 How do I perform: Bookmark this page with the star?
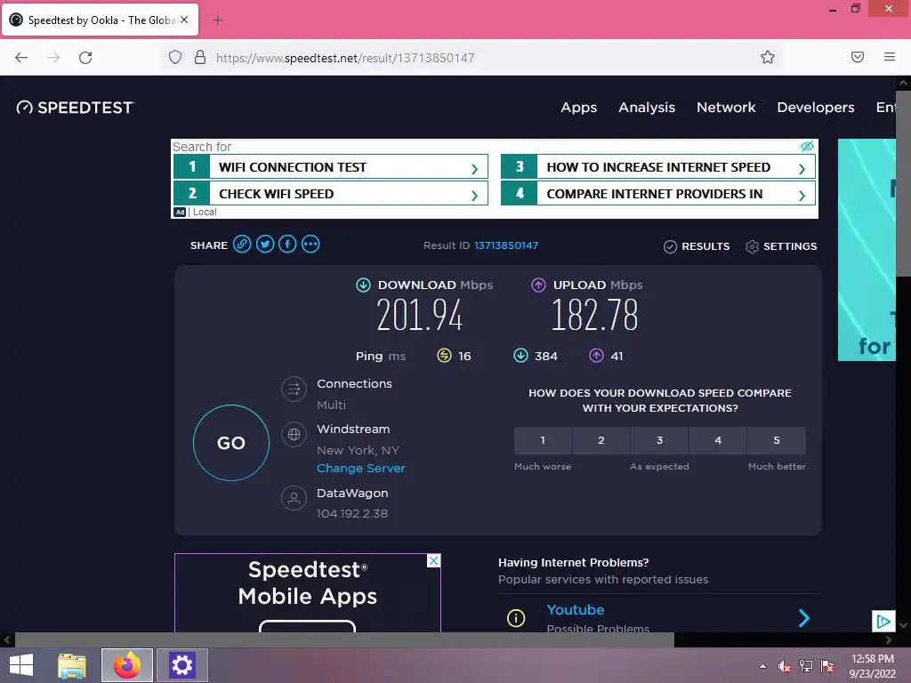768,57
